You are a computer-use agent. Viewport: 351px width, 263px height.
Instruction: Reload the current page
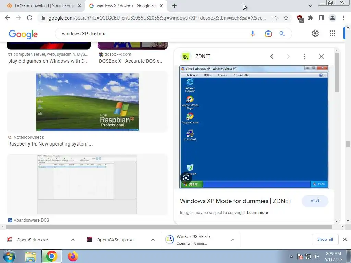coord(29,18)
